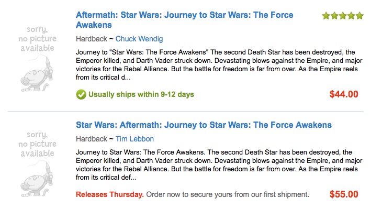Open Star Wars: Aftermath title by Lebbon
371x209 pixels.
point(204,125)
